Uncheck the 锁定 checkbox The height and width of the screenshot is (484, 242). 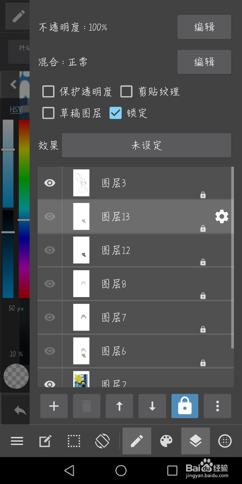115,113
